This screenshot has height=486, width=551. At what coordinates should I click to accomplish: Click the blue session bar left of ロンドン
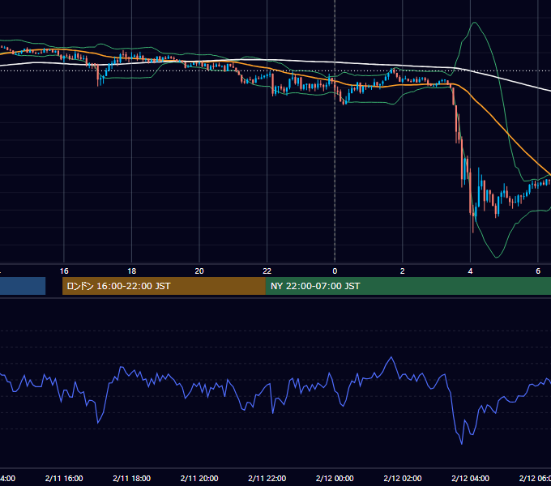(23, 286)
